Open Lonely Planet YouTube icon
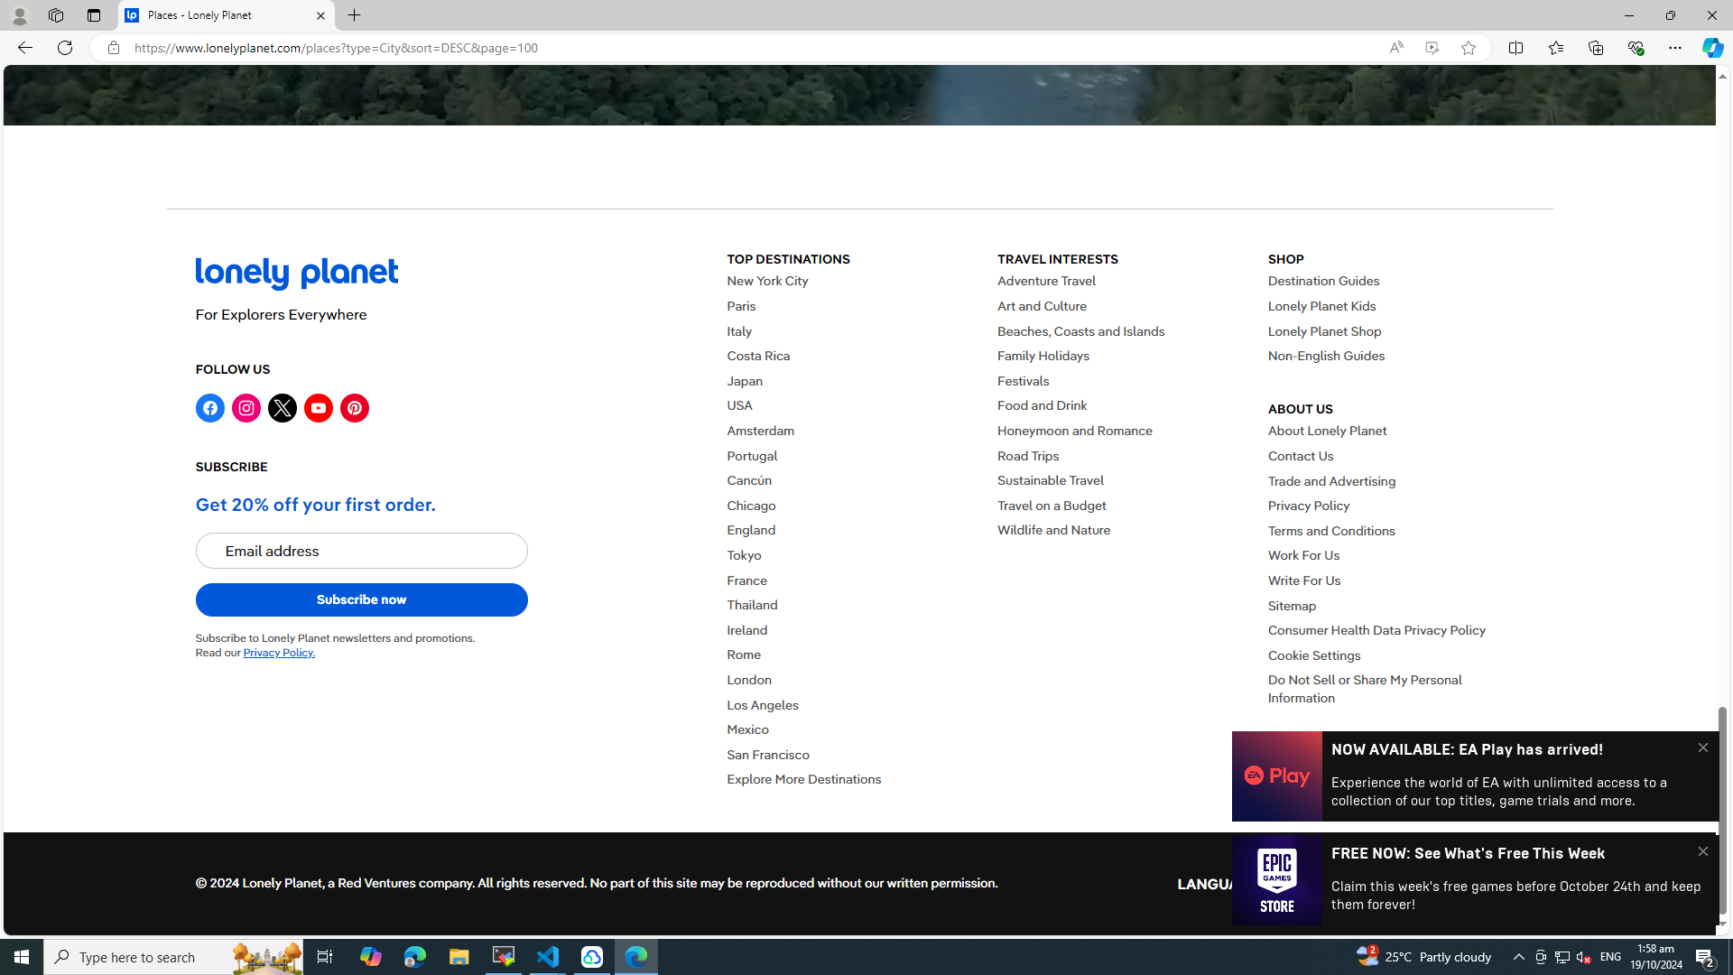The width and height of the screenshot is (1733, 975). coord(318,408)
